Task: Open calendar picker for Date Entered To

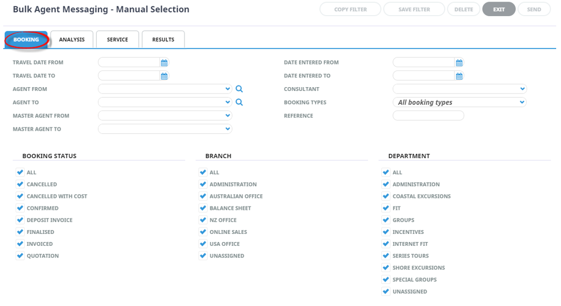Action: click(459, 76)
